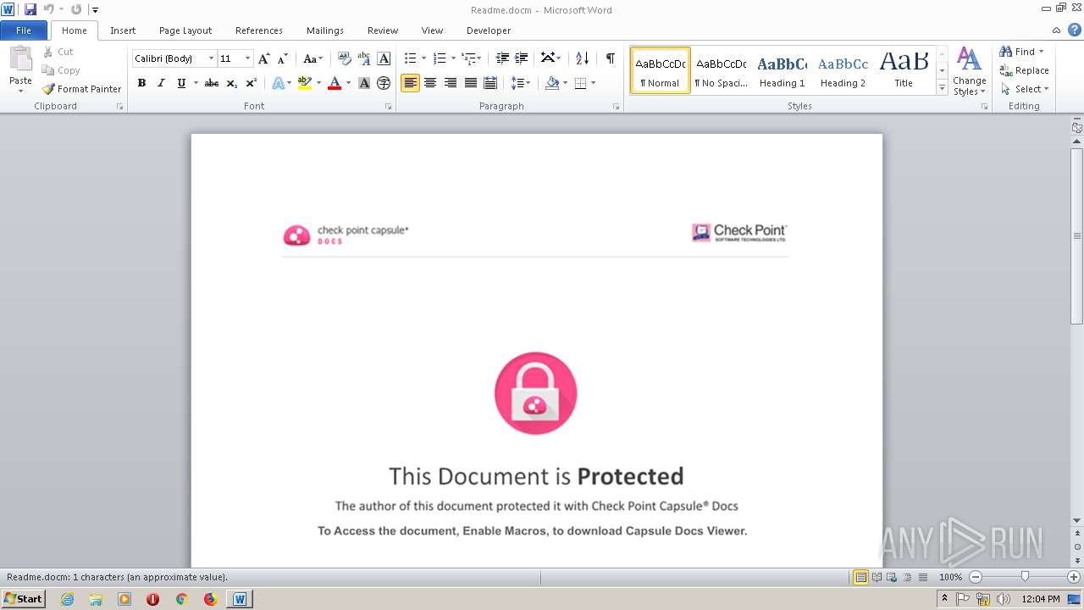The height and width of the screenshot is (610, 1084).
Task: Switch to Print Layout view in status bar
Action: pos(860,577)
